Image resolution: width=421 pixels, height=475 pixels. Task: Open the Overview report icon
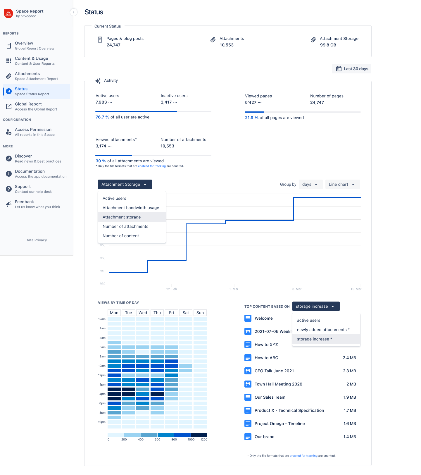pyautogui.click(x=9, y=46)
